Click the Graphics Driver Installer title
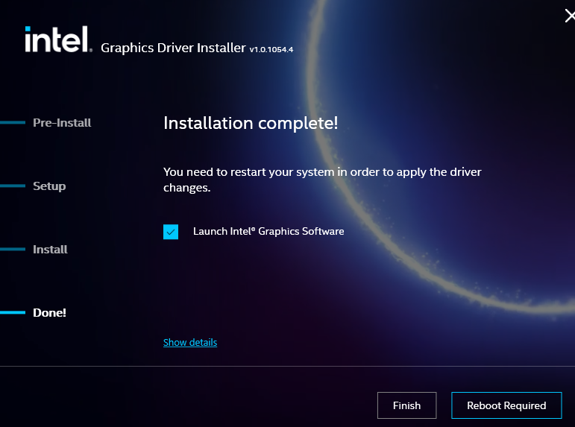Viewport: 575px width, 427px height. [173, 48]
